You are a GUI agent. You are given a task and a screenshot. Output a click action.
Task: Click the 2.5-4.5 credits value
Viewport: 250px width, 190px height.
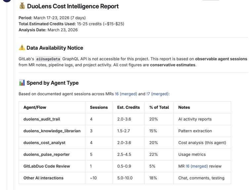(124, 155)
